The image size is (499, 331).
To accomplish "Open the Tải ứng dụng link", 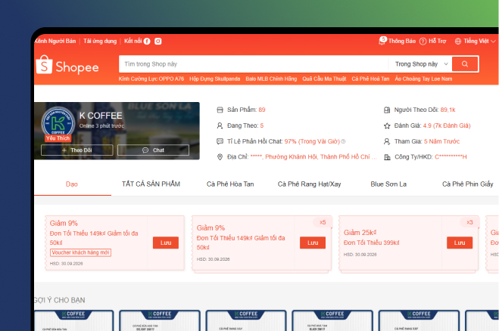I will click(x=100, y=42).
